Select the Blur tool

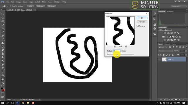tap(3, 57)
